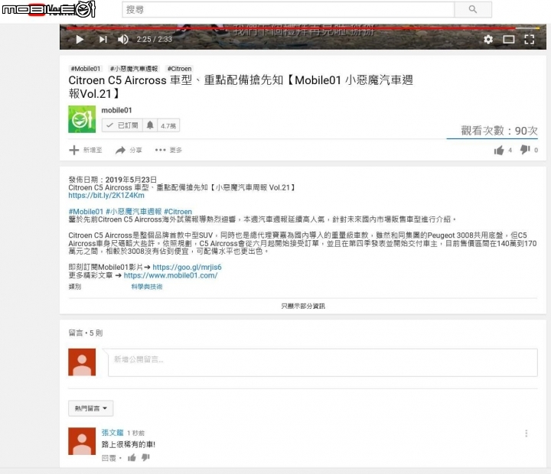Click #Citroen hashtag in description
This screenshot has width=551, height=474.
pos(178,212)
